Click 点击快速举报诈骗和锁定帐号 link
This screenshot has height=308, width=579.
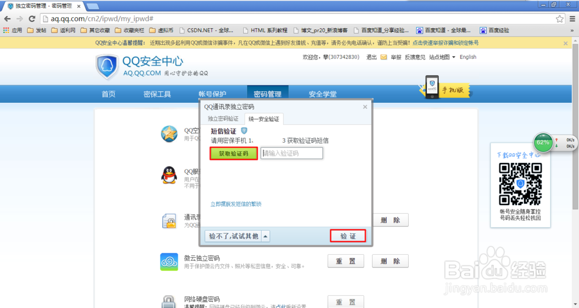coord(445,43)
